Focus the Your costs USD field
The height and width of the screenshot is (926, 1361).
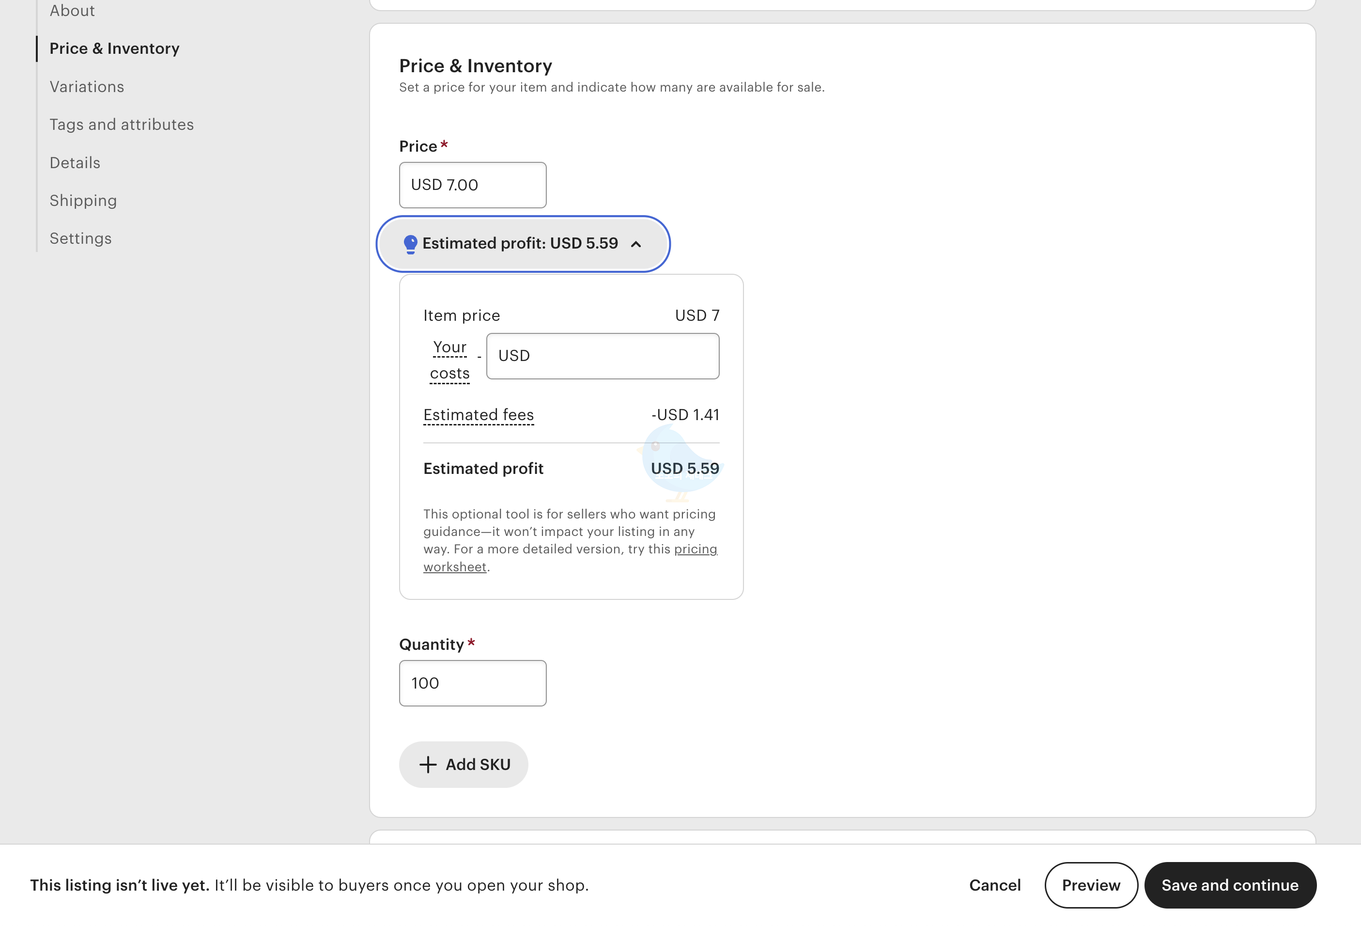click(x=603, y=356)
